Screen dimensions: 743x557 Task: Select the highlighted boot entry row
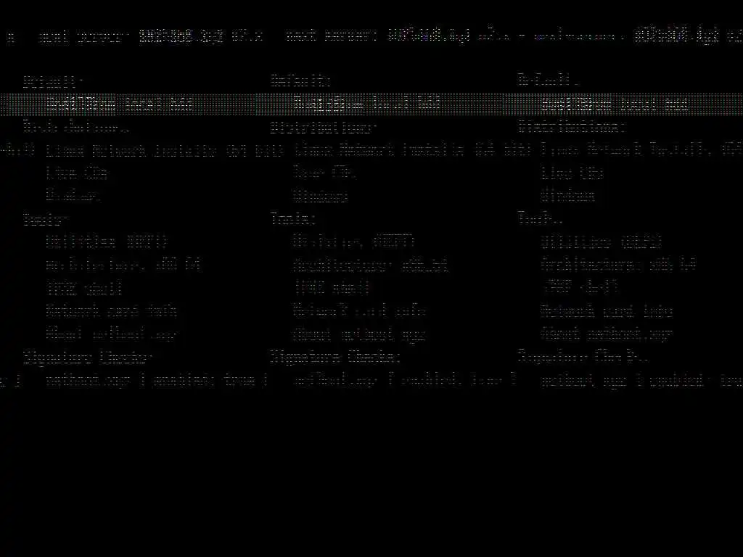coord(371,104)
